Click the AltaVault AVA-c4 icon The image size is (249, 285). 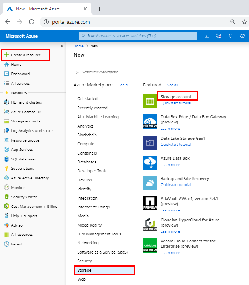[x=150, y=203]
